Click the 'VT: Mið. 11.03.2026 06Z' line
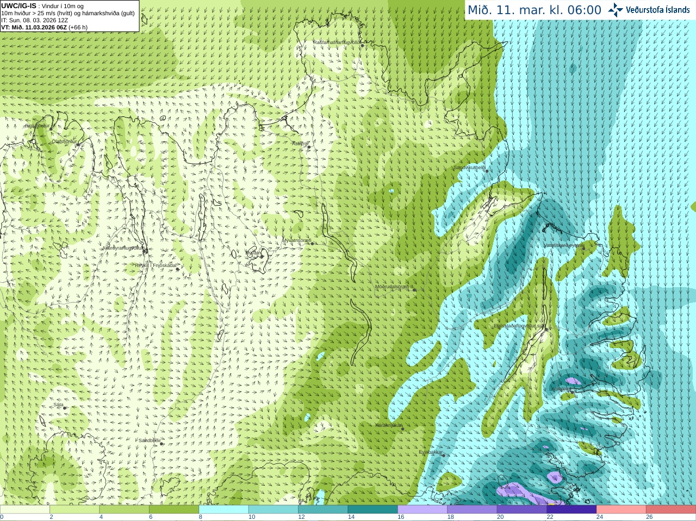 point(45,27)
